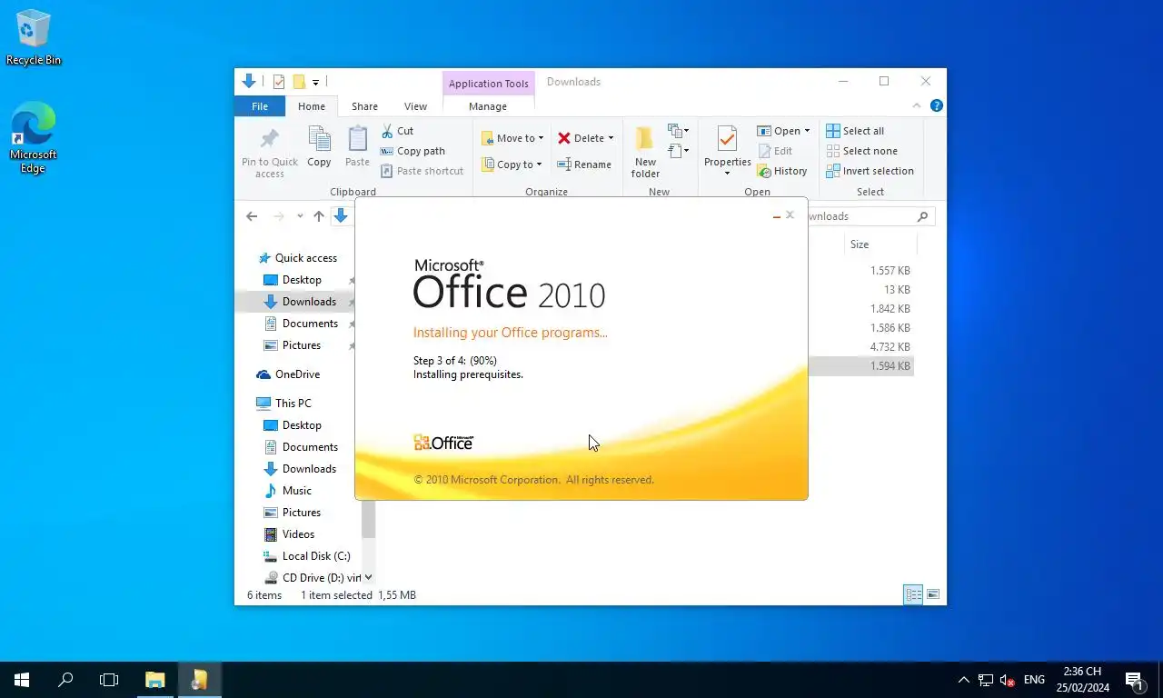The height and width of the screenshot is (698, 1163).
Task: Open Videos under This PC
Action: click(x=298, y=534)
